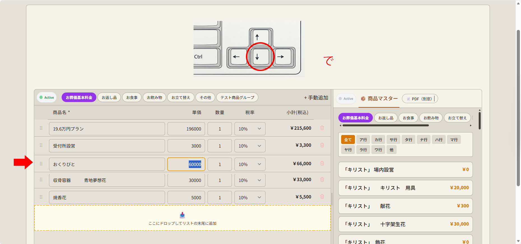
Task: Open tax rate dropdown for 収骨容器
Action: pyautogui.click(x=250, y=180)
